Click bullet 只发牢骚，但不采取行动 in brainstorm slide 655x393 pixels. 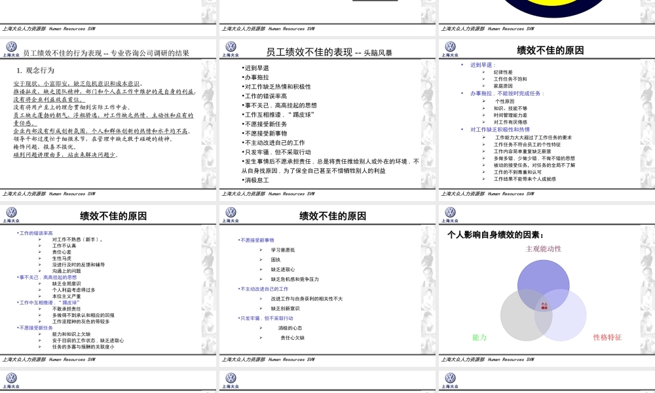point(276,152)
